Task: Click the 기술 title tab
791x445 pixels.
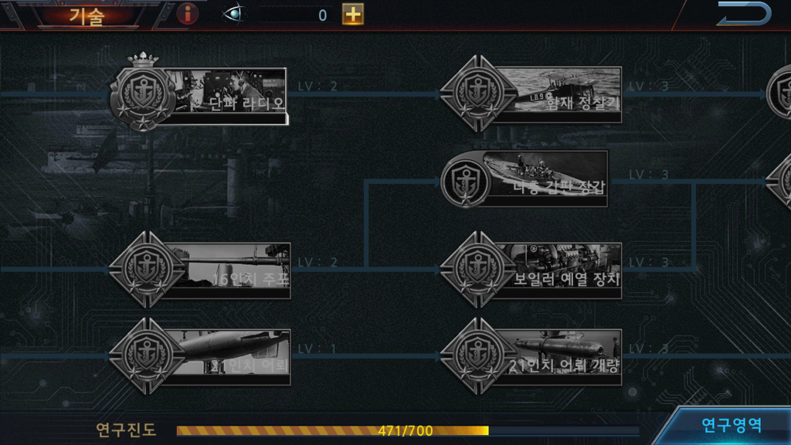Action: point(87,15)
